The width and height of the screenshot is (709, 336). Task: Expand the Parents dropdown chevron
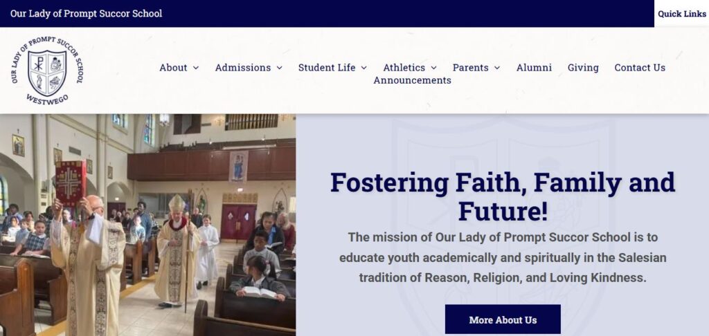[x=496, y=68]
